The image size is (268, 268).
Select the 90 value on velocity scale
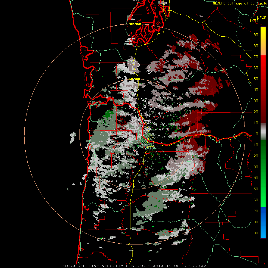256,35
